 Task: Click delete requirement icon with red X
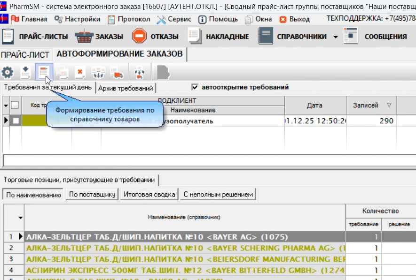pos(80,73)
